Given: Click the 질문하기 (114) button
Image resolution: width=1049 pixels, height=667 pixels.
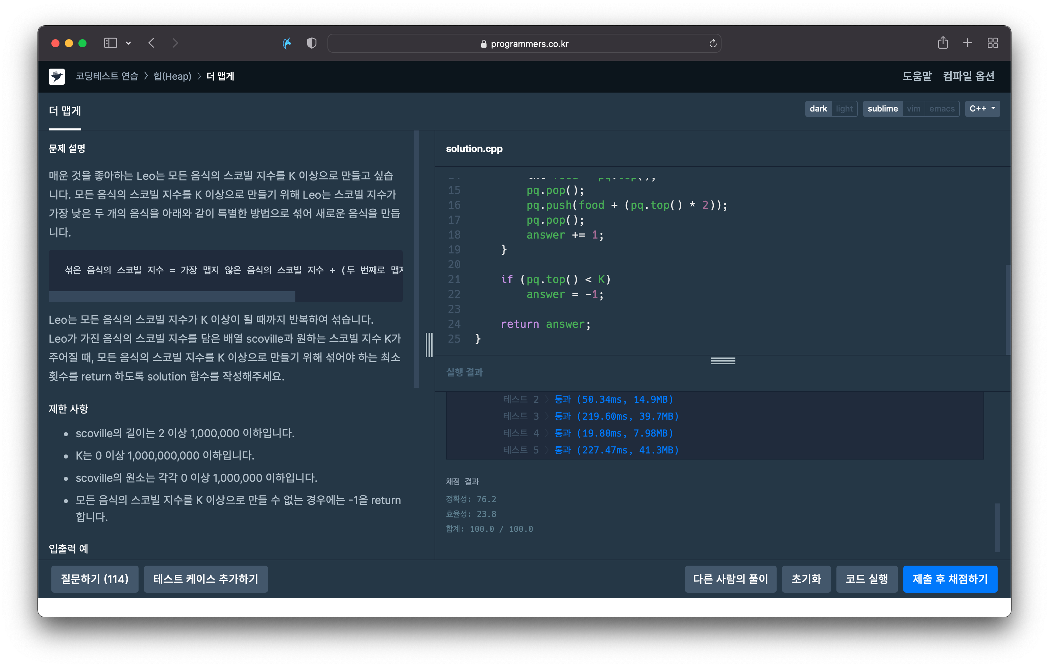Looking at the screenshot, I should coord(95,579).
